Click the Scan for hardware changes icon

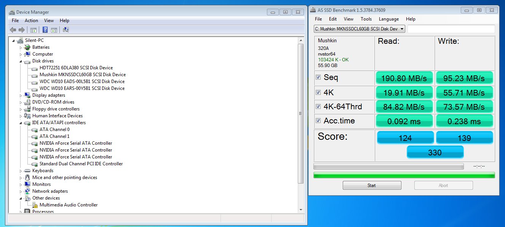pyautogui.click(x=66, y=30)
